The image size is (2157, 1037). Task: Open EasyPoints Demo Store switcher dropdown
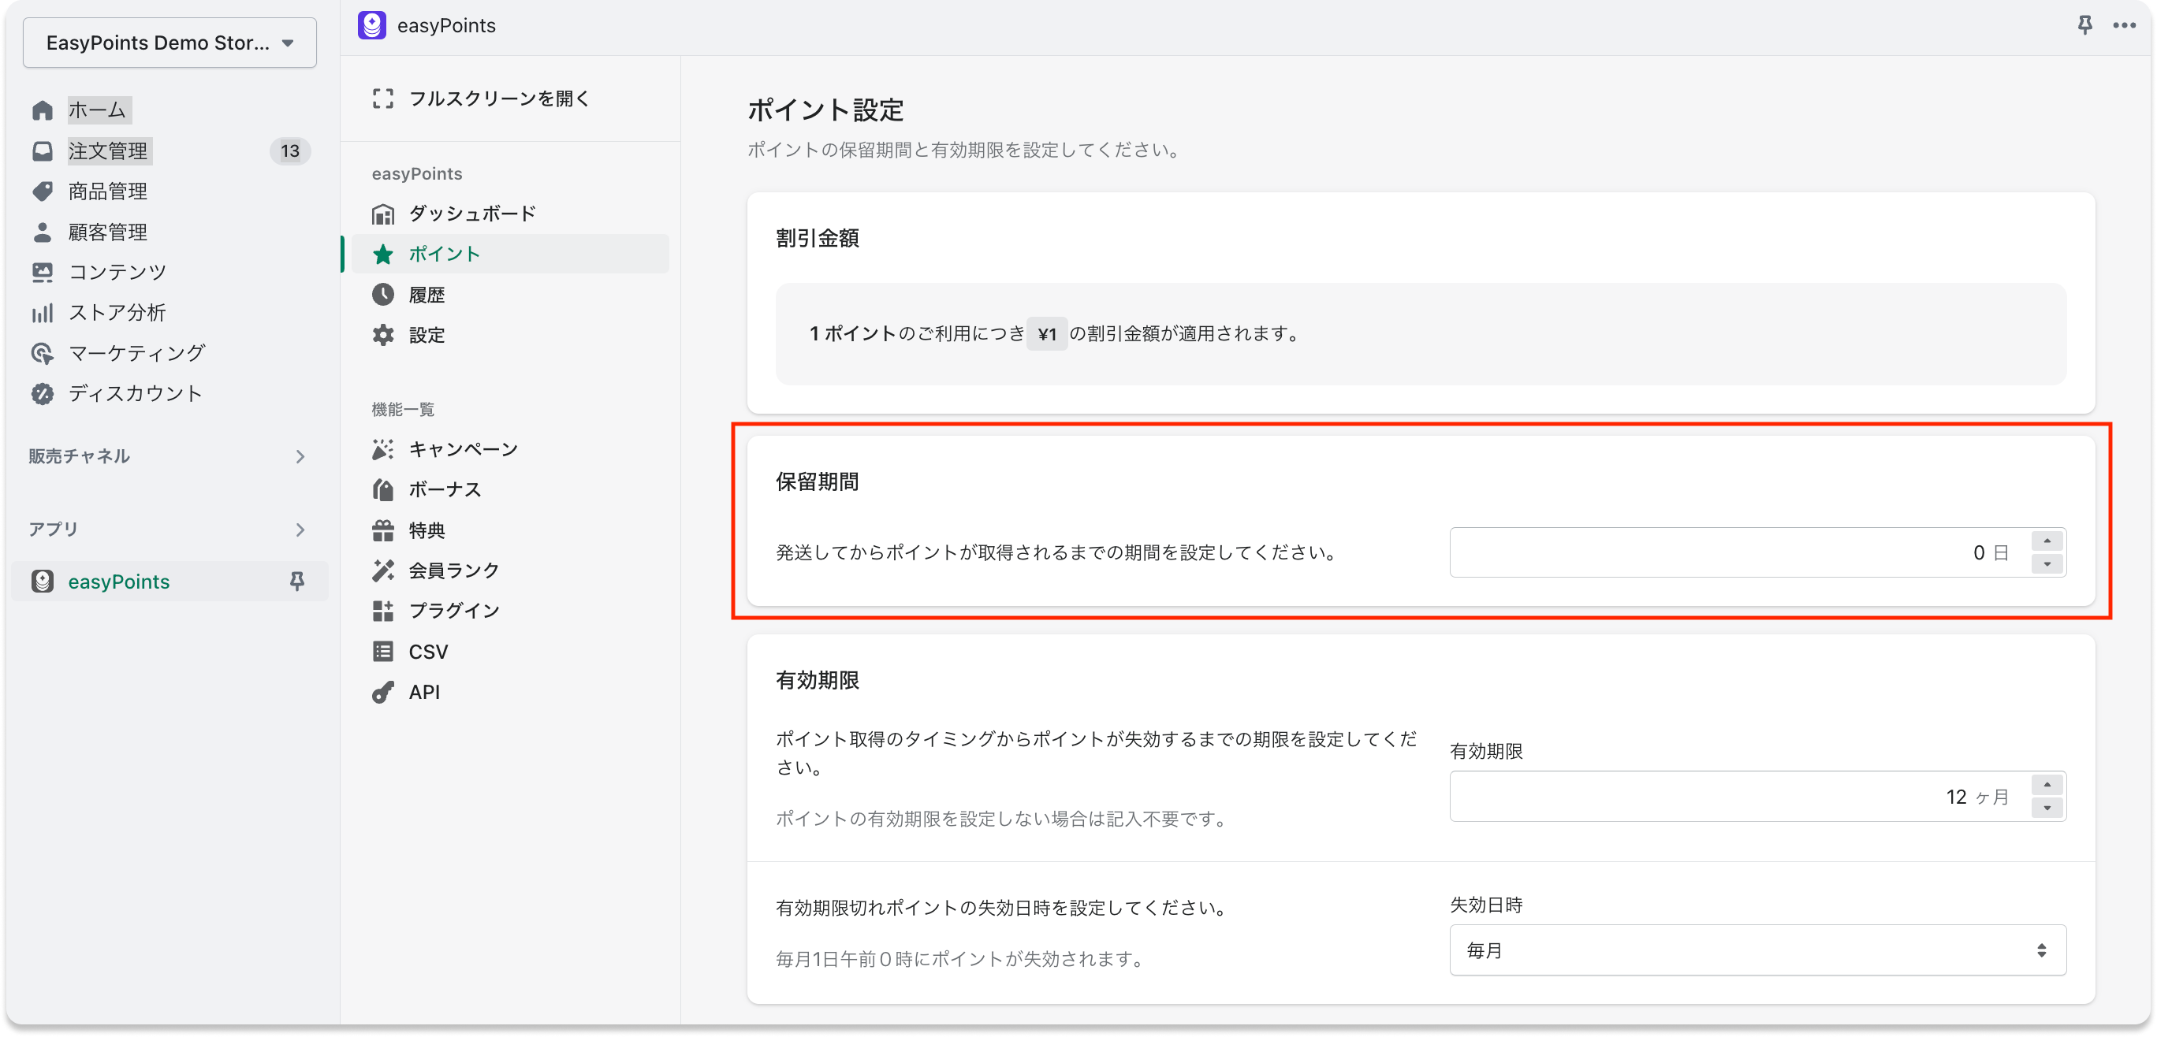pyautogui.click(x=170, y=43)
